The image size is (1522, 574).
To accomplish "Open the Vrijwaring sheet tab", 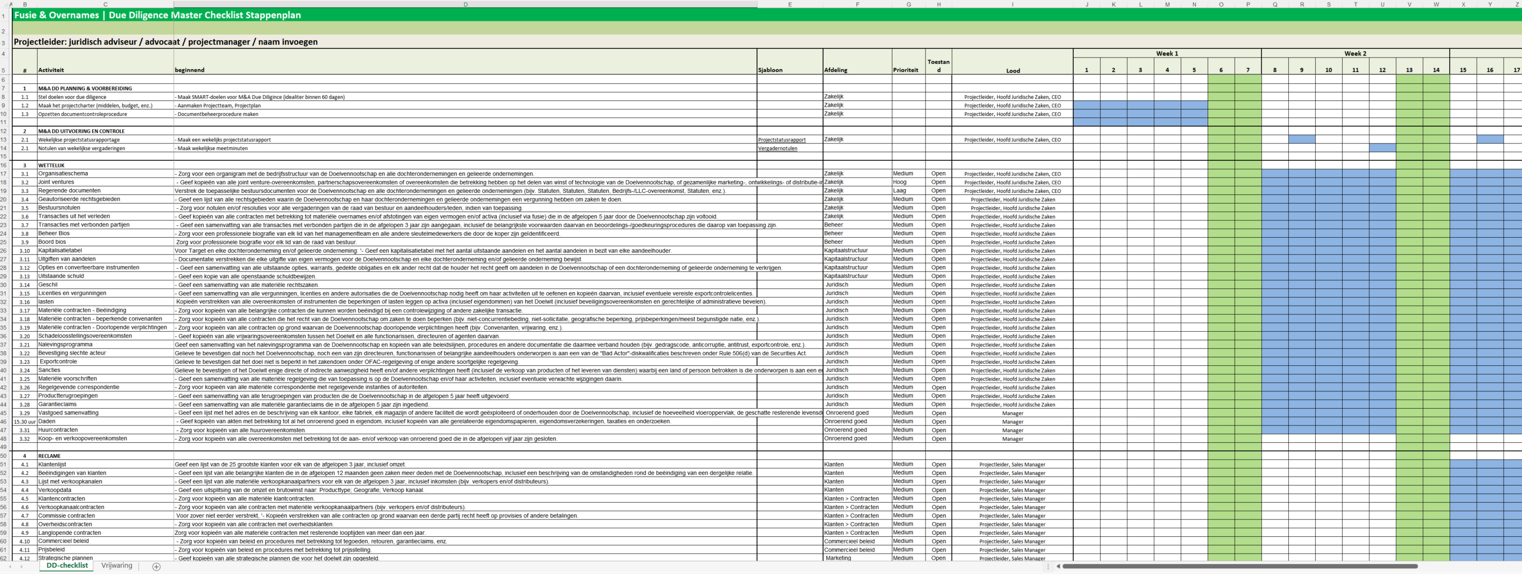I will click(x=117, y=566).
